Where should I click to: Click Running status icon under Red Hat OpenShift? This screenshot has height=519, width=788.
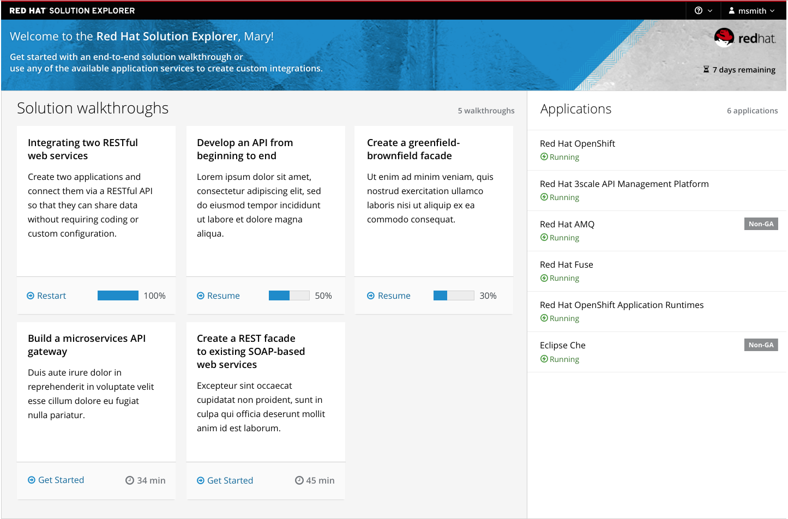coord(544,156)
